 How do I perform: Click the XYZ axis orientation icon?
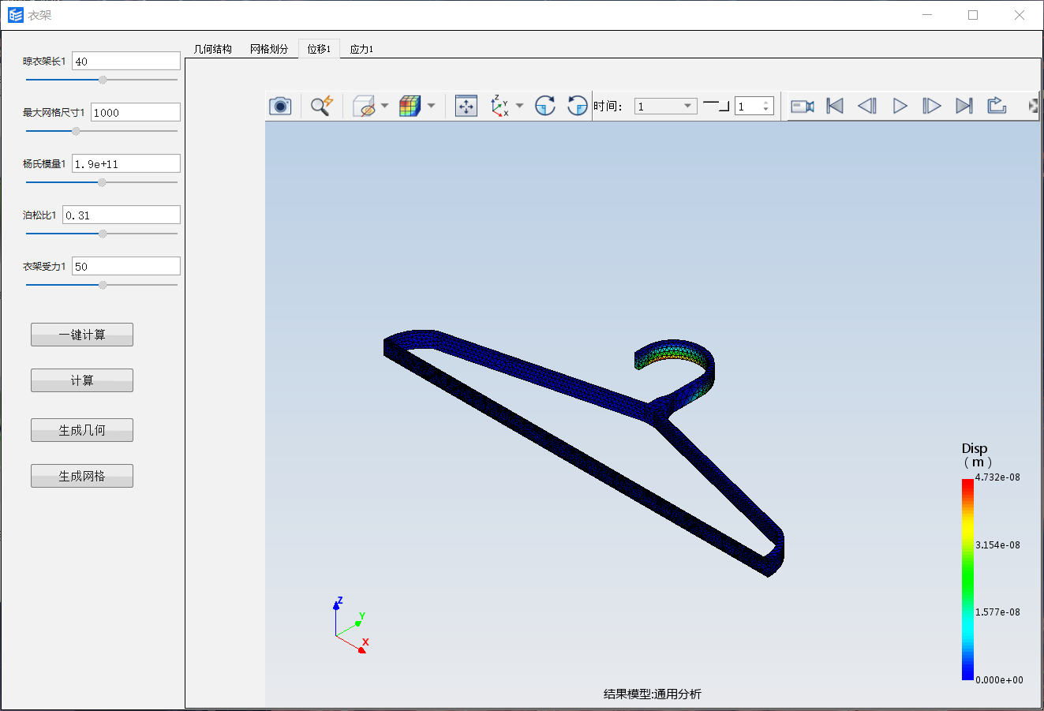click(x=500, y=106)
